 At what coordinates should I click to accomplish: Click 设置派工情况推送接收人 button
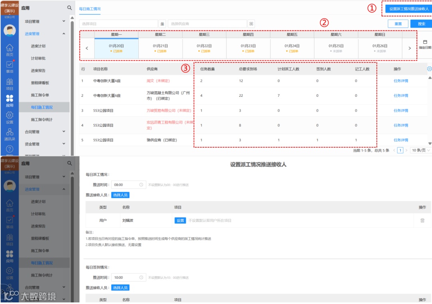409,9
